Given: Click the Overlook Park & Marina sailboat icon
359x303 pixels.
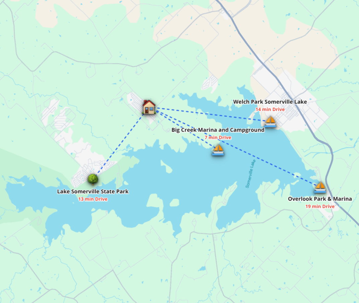Looking at the screenshot, I should (320, 187).
